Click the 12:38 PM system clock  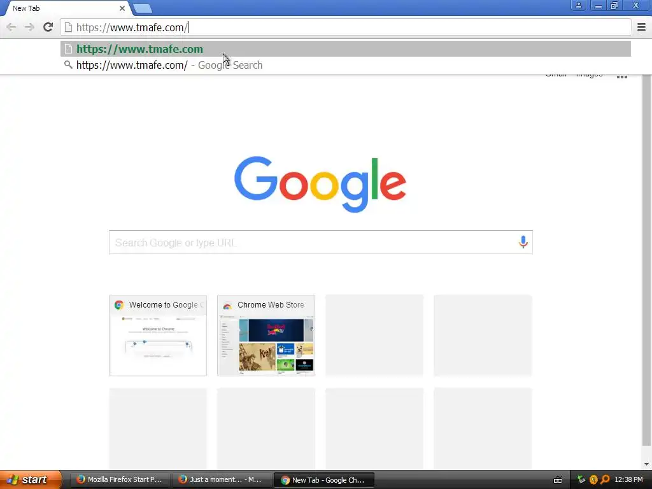tap(628, 479)
